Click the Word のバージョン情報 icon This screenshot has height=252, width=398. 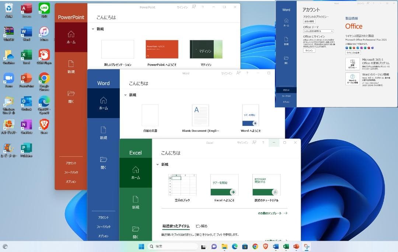pyautogui.click(x=353, y=78)
